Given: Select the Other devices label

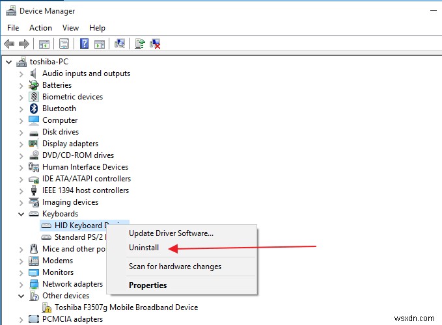Looking at the screenshot, I should pyautogui.click(x=66, y=296).
